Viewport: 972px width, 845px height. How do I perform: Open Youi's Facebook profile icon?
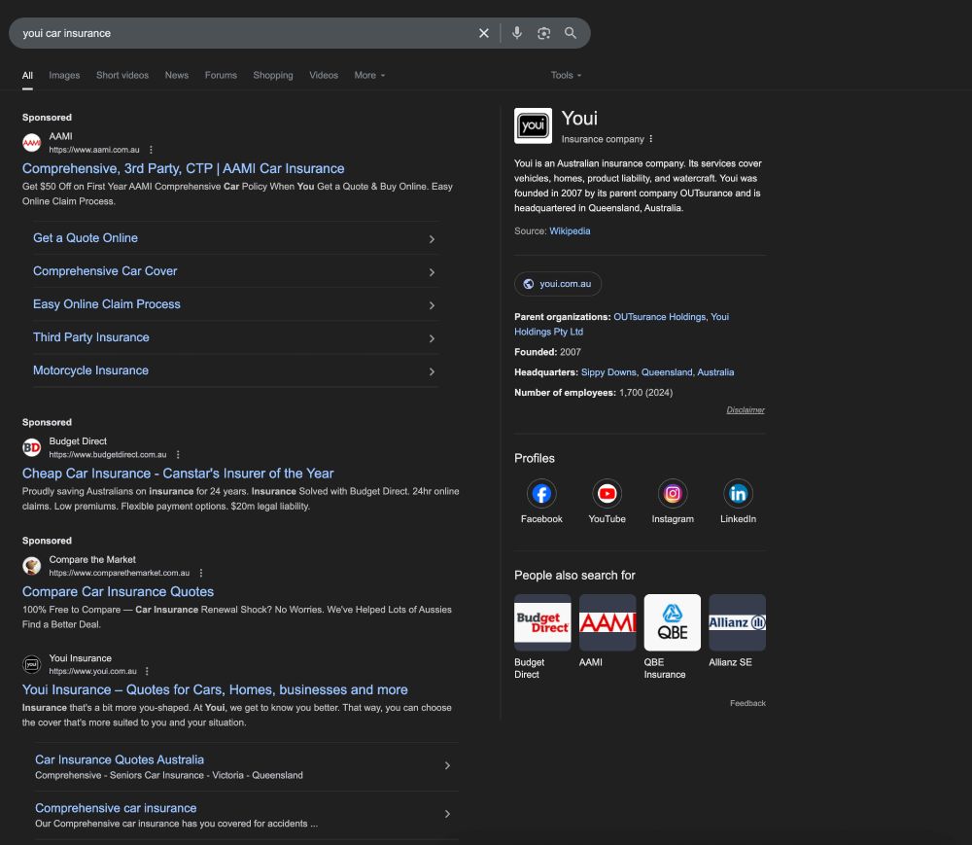tap(541, 494)
